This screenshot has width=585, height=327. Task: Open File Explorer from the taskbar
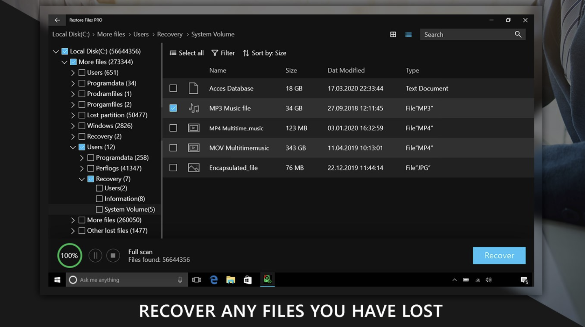click(x=231, y=280)
